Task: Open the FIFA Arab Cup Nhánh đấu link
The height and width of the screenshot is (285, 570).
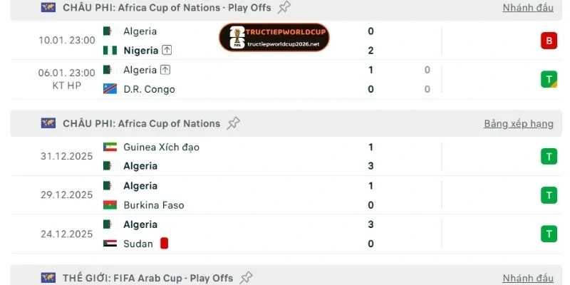Action: pos(527,278)
